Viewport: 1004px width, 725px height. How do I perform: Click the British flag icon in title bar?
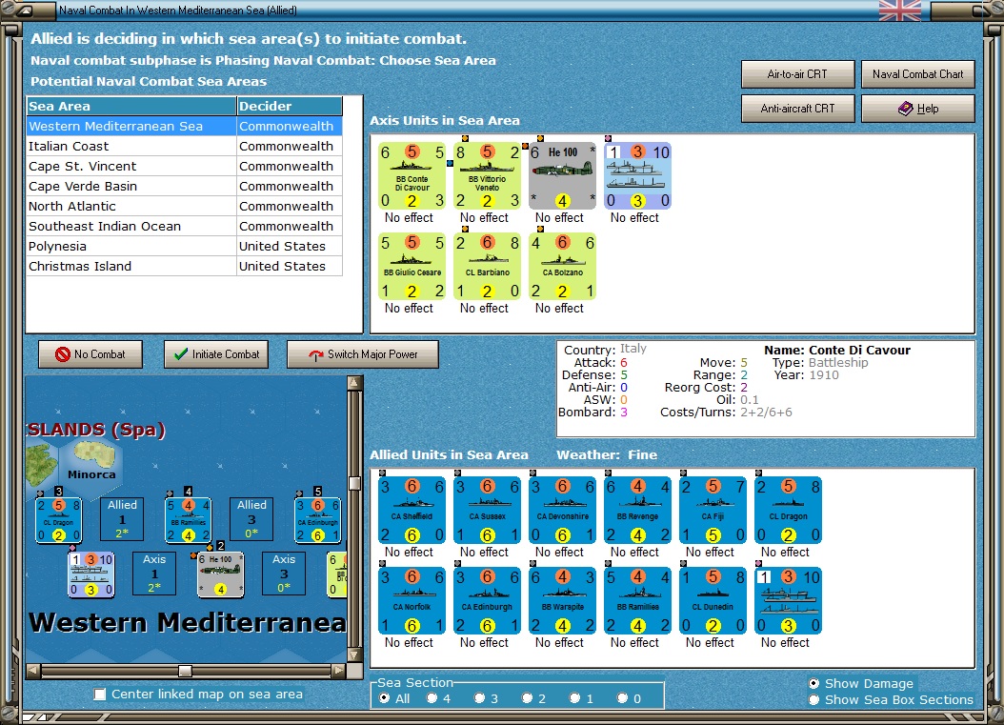coord(899,10)
